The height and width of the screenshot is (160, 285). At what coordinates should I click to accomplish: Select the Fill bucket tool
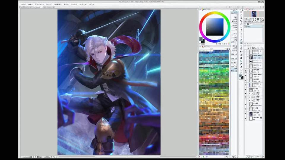(x=241, y=55)
